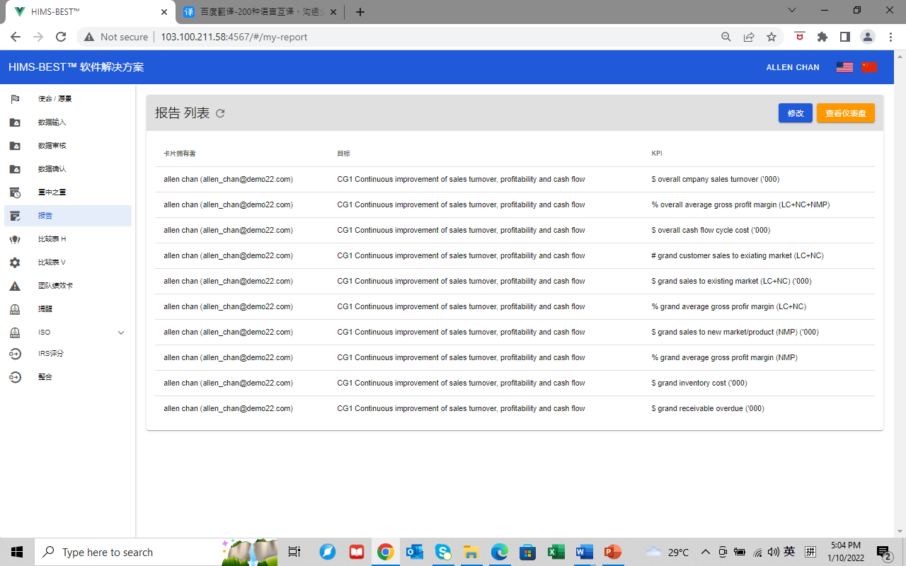Click the refresh icon beside 报告 列表

220,113
